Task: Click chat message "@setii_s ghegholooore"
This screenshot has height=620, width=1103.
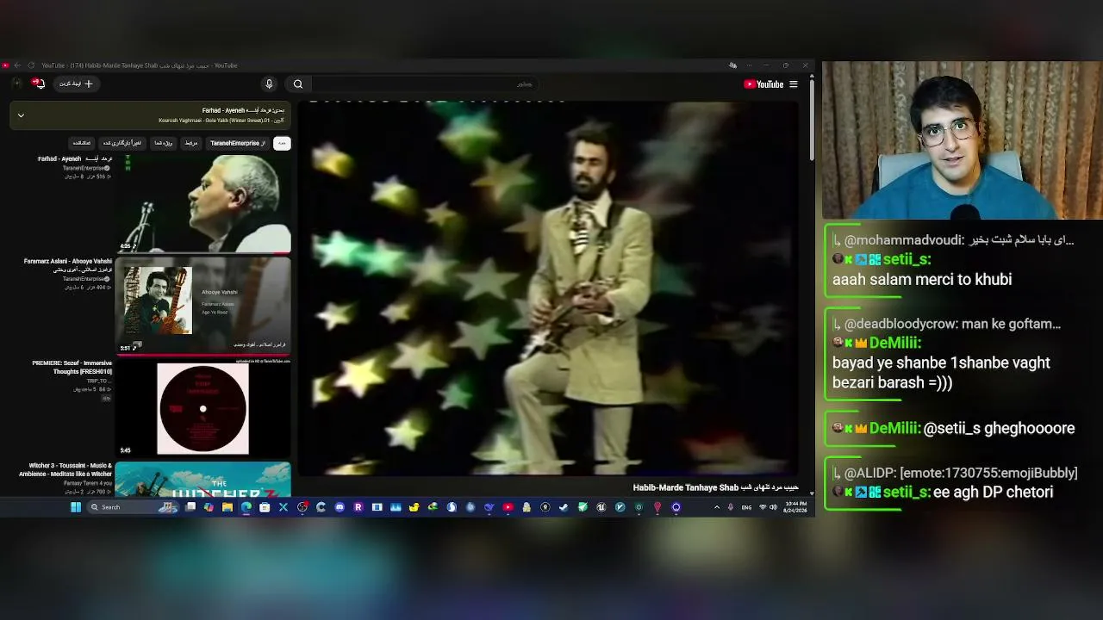Action: pyautogui.click(x=999, y=428)
